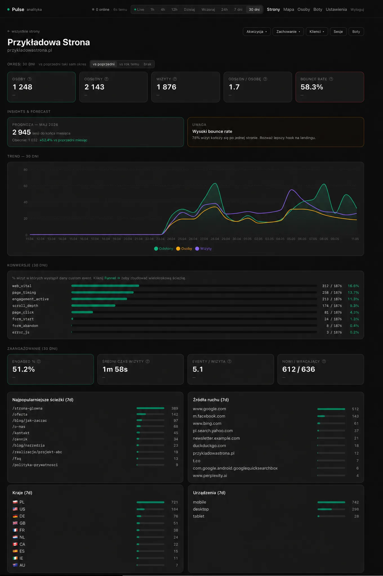Open the Mapa navigation tab
Viewport: 383px width, 576px height.
[x=289, y=9]
